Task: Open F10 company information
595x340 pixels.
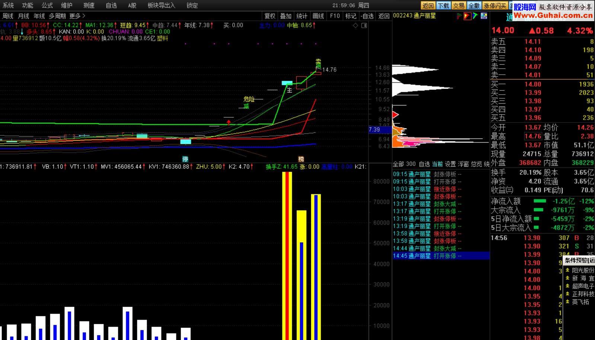Action: (335, 16)
